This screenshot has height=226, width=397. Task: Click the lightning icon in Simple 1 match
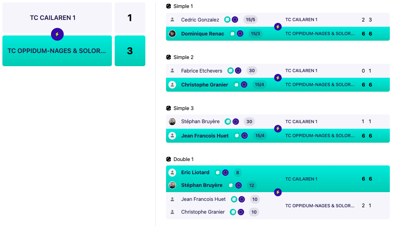pyautogui.click(x=278, y=27)
